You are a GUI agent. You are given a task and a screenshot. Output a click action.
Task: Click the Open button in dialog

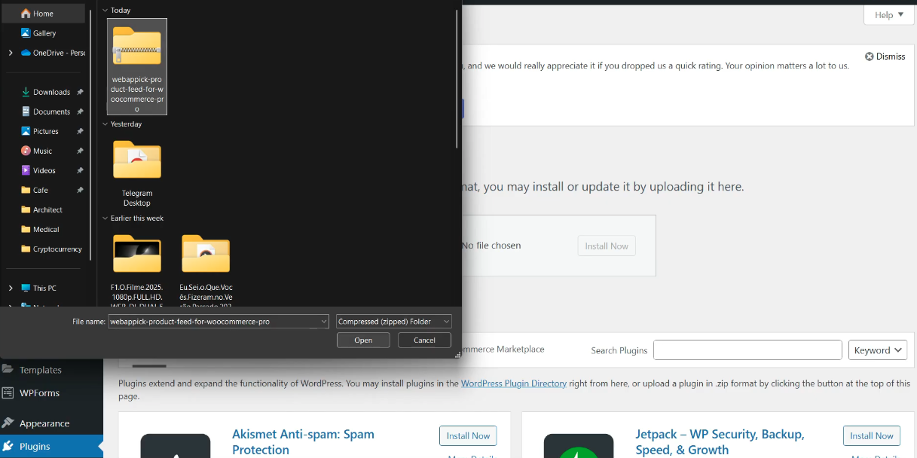coord(363,340)
